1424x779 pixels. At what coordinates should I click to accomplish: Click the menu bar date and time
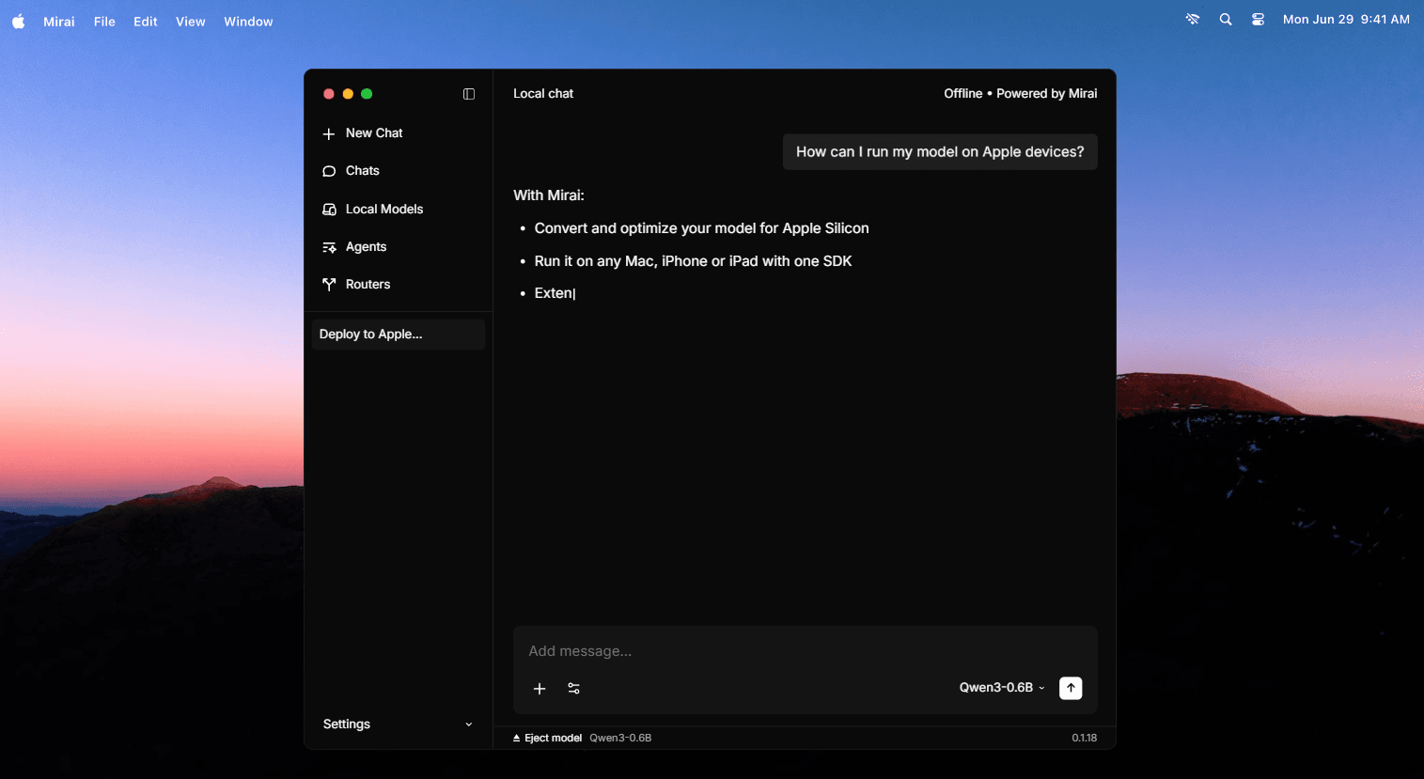(1346, 20)
